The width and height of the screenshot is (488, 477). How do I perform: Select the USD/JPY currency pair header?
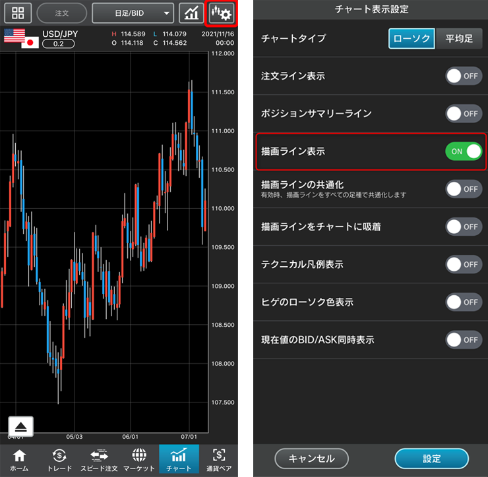coord(59,34)
